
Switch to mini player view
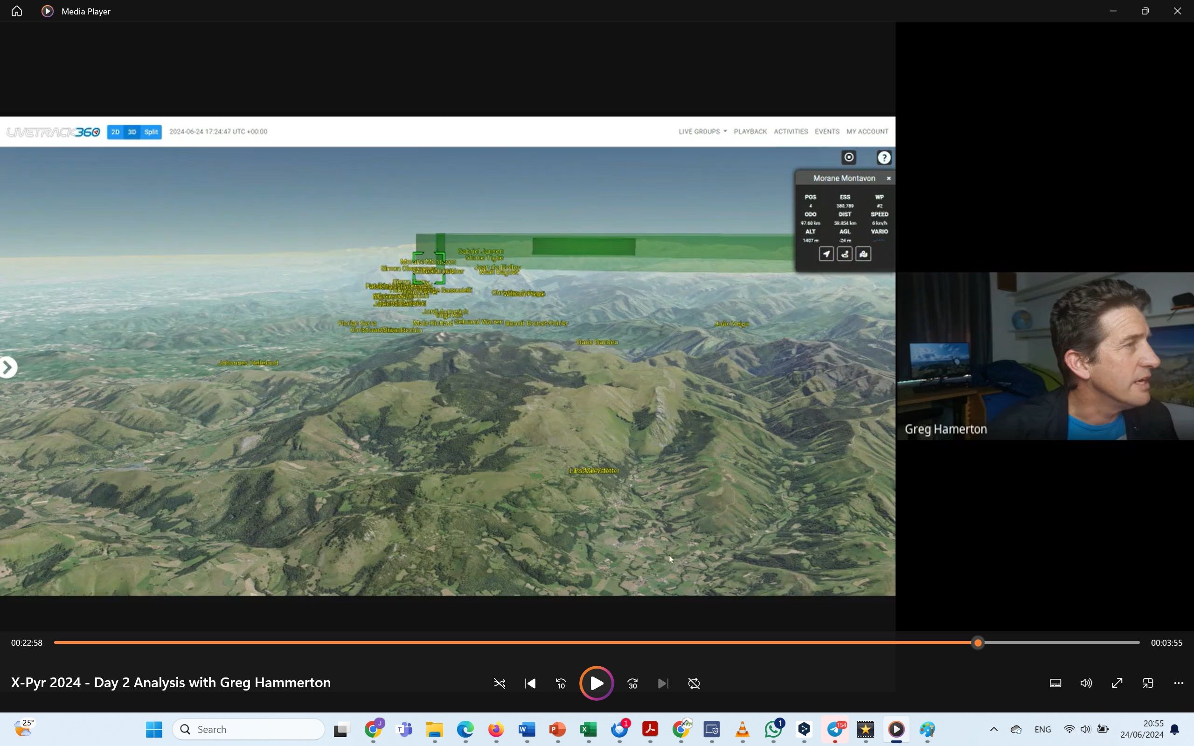click(1148, 684)
